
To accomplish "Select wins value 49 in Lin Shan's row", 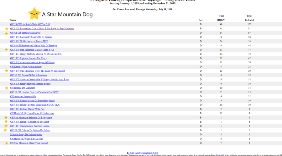I will click(x=221, y=24).
